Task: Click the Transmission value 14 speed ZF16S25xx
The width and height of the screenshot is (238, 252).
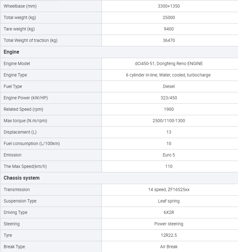Action: click(169, 190)
